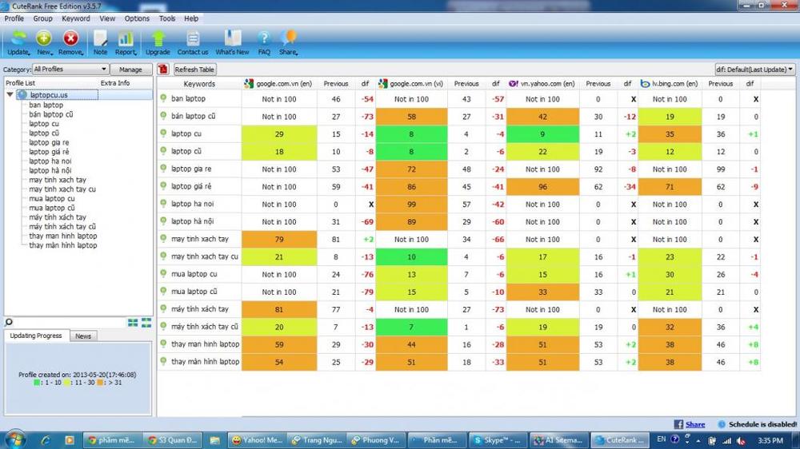This screenshot has width=800, height=449.
Task: Switch to the News tab
Action: point(83,336)
